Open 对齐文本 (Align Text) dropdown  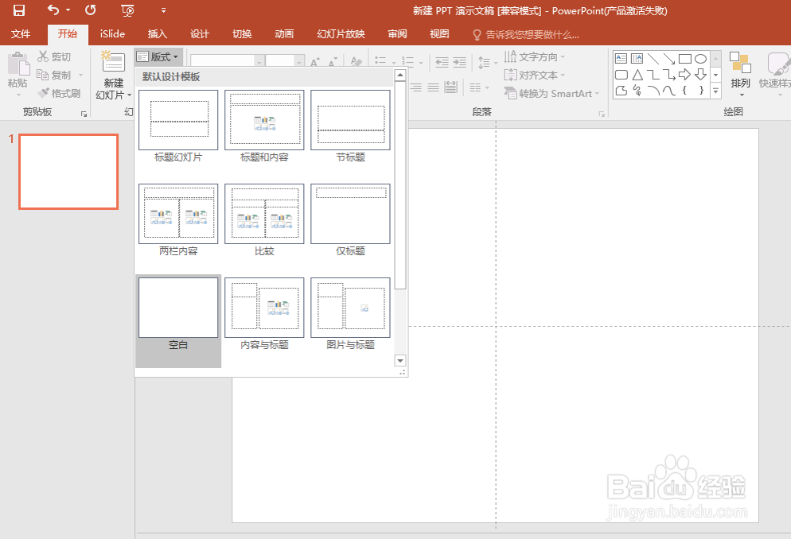(534, 75)
